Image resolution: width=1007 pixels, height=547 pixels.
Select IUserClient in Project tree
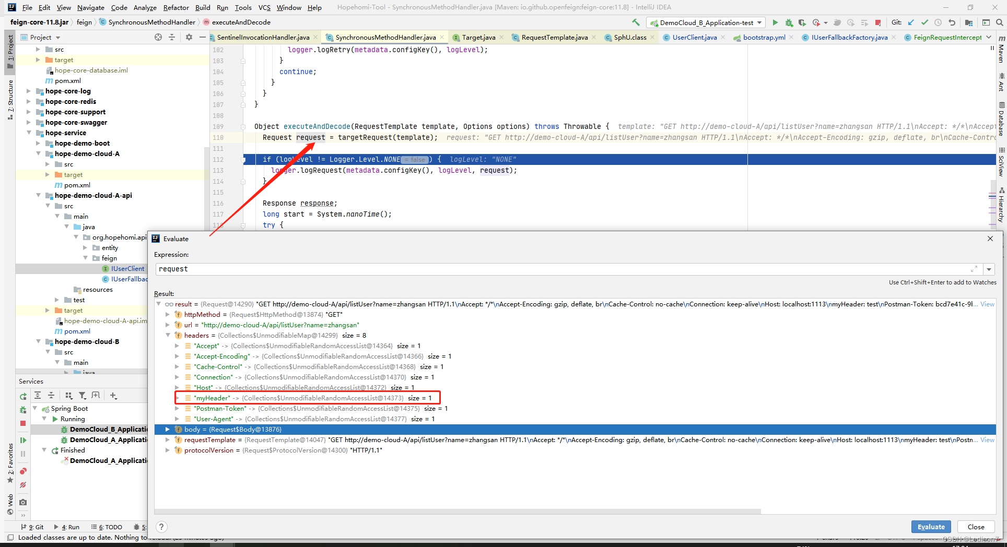coord(127,268)
